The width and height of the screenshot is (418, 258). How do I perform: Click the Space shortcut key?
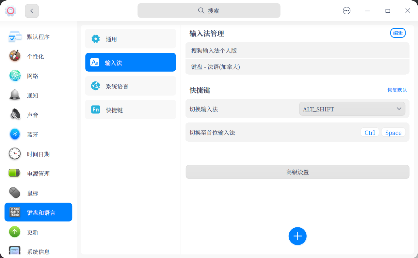pos(394,133)
